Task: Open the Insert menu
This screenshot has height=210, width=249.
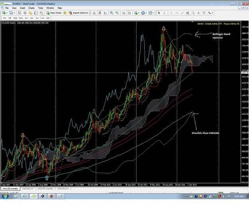Action: pos(22,8)
